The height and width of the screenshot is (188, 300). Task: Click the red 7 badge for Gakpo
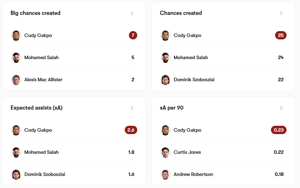coord(133,35)
